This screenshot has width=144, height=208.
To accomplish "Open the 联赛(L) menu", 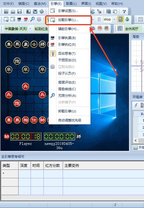I will [x=71, y=4].
